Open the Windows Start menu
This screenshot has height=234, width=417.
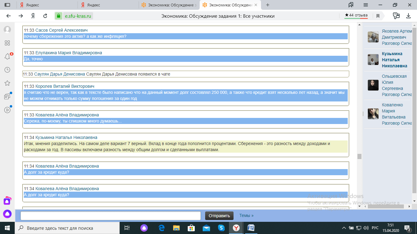click(x=7, y=228)
